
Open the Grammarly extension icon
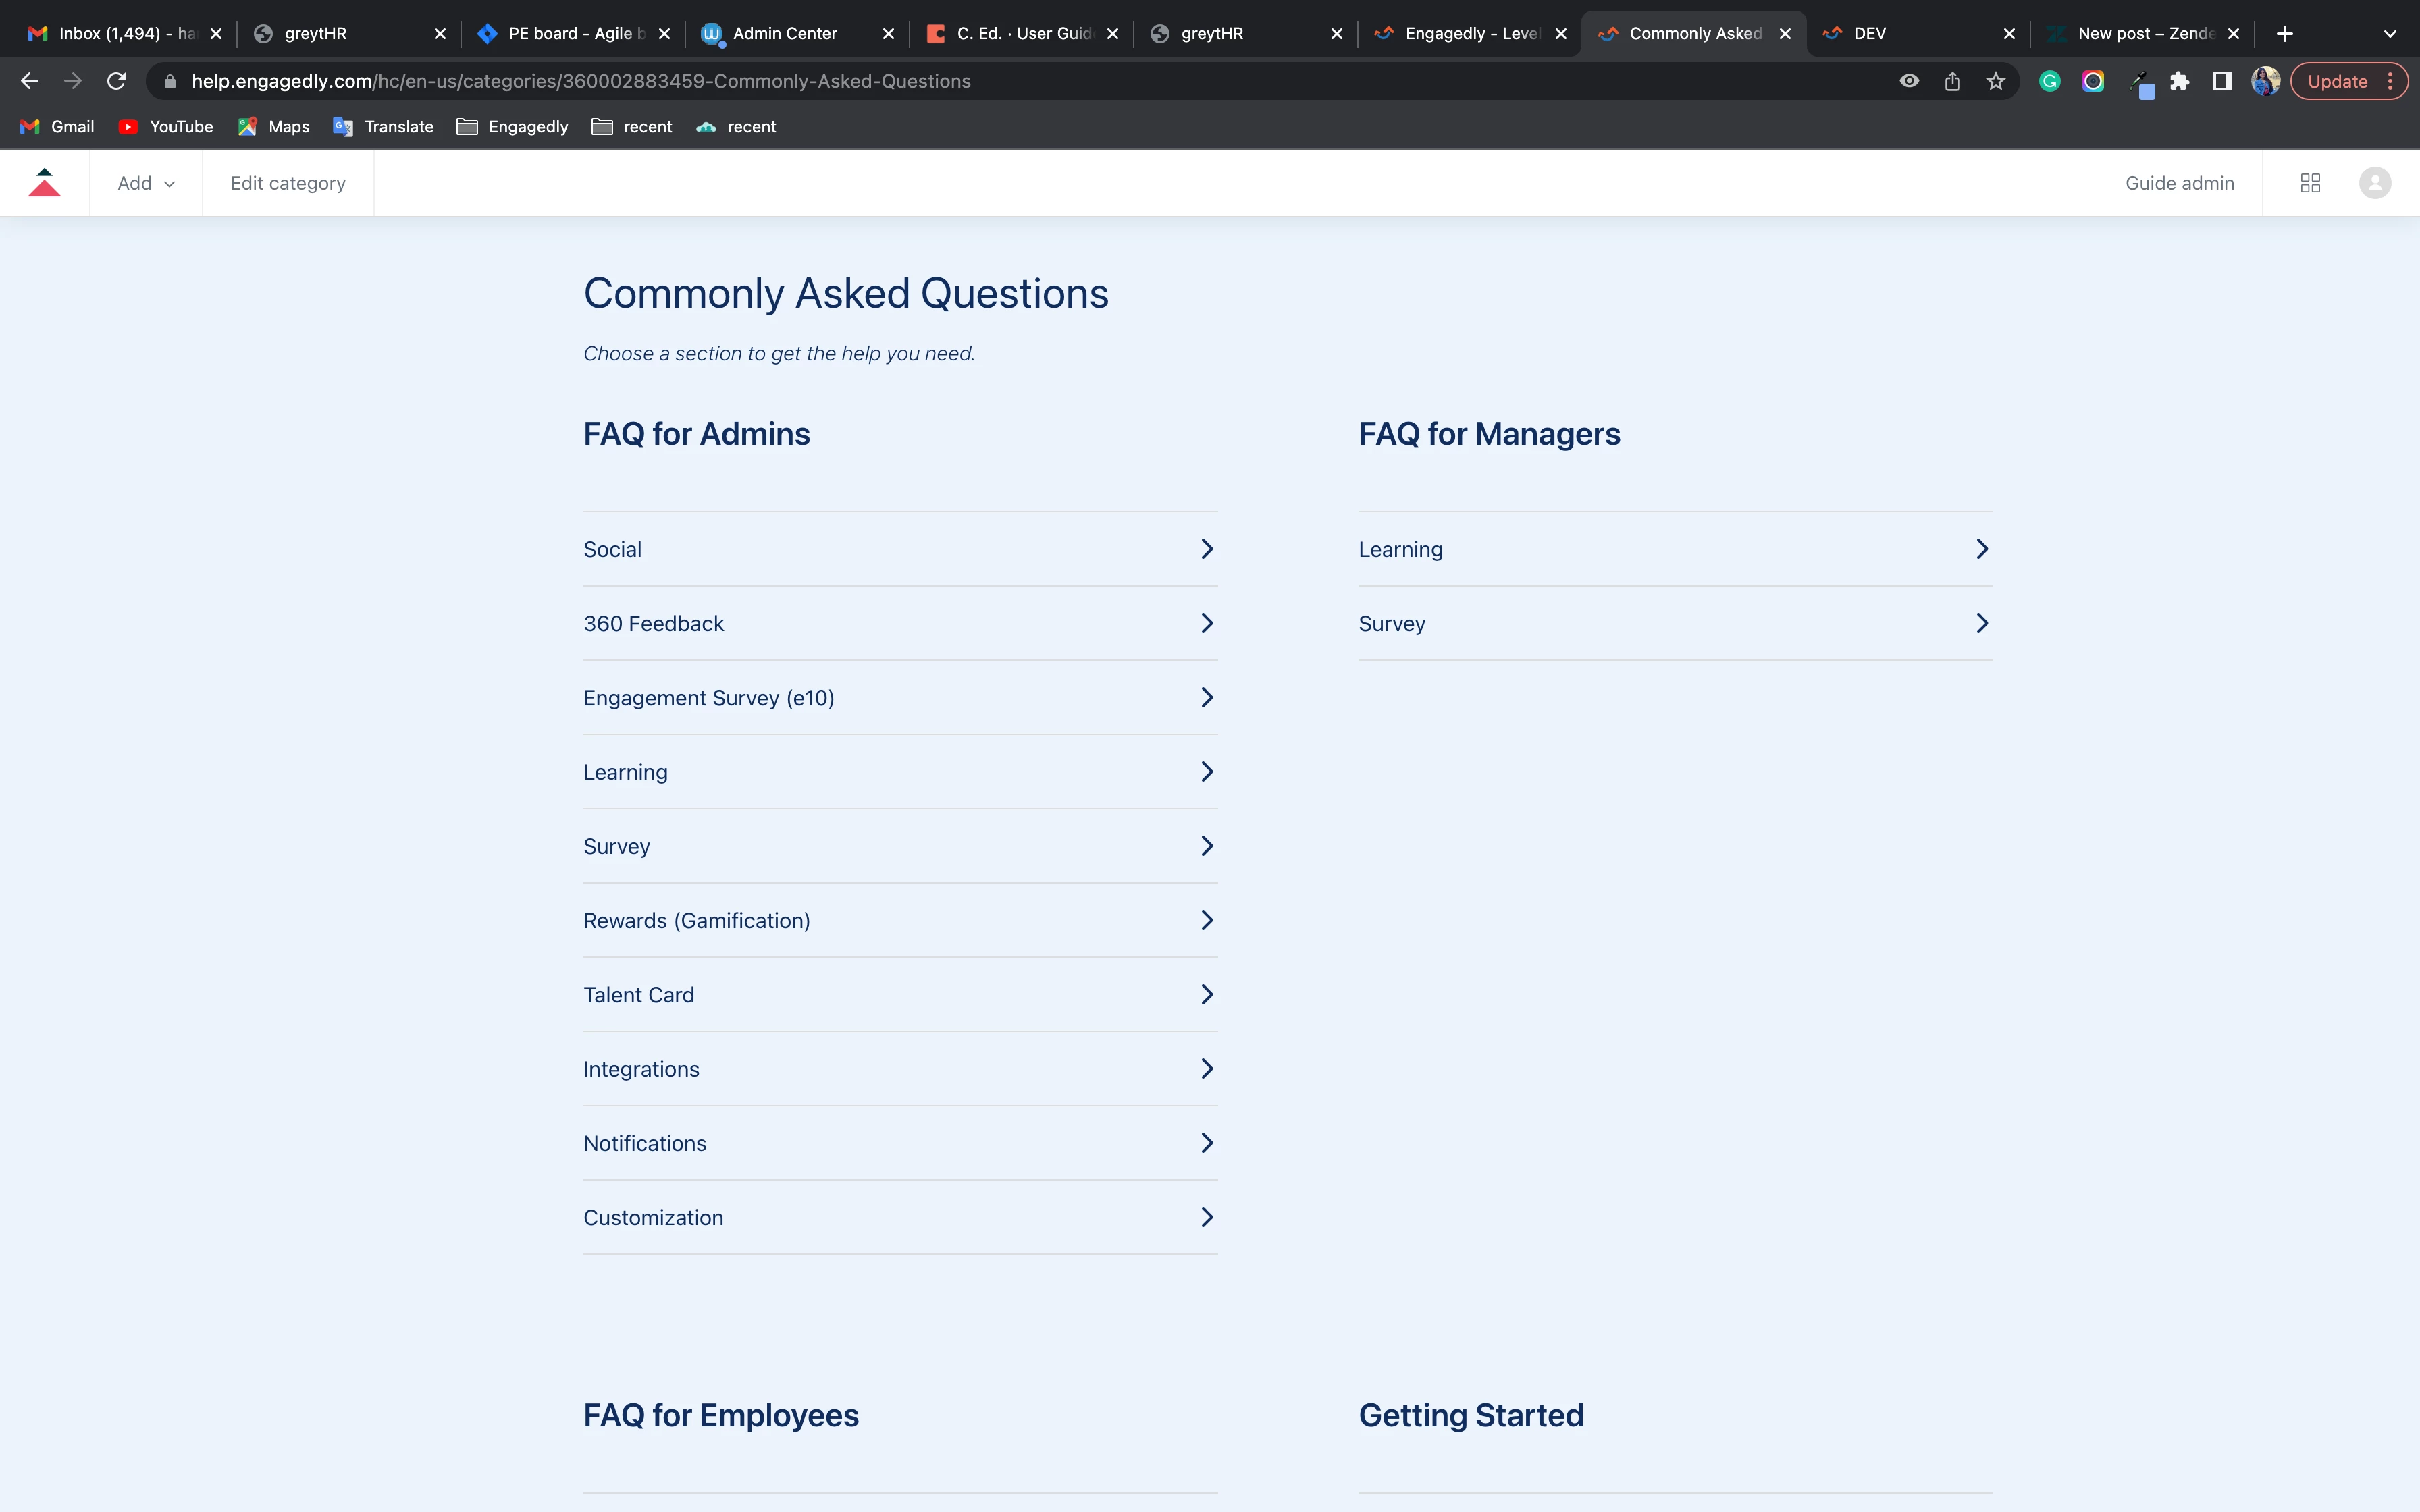[x=2050, y=81]
